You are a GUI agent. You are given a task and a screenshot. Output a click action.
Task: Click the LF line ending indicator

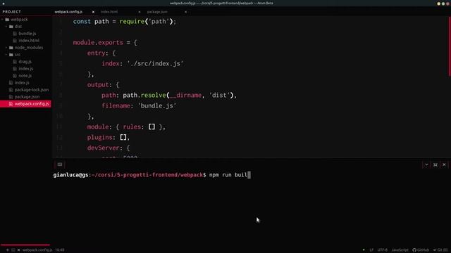point(371,250)
